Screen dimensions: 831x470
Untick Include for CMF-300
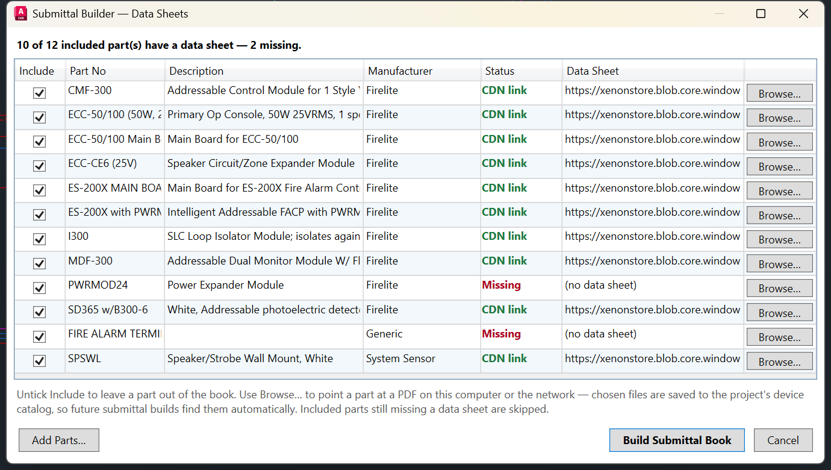(39, 93)
